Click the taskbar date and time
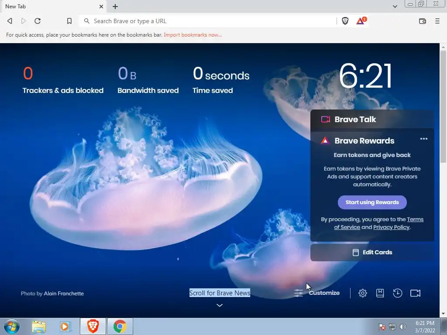The image size is (447, 335). point(425,327)
